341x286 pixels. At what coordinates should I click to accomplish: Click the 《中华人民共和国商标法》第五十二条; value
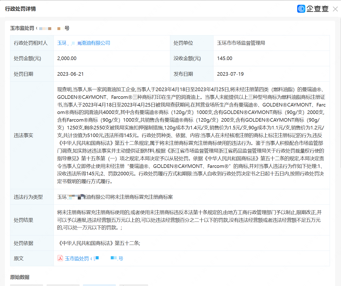(99, 243)
